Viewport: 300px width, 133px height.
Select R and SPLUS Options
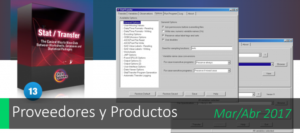(x=134, y=58)
